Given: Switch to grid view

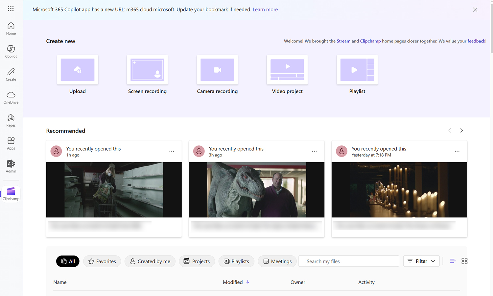Looking at the screenshot, I should pyautogui.click(x=464, y=261).
